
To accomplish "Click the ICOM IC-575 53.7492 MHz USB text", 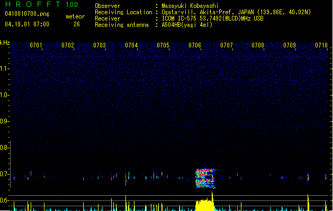I will pyautogui.click(x=213, y=18).
